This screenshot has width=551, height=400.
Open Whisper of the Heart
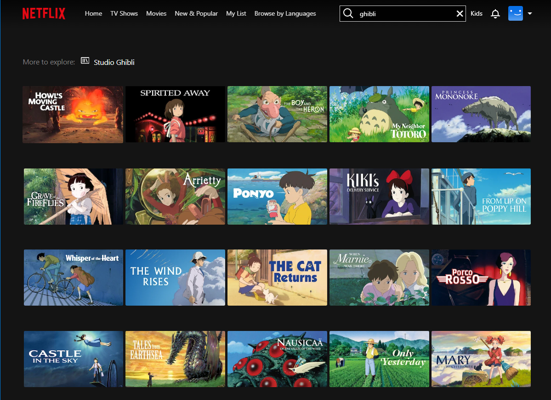(74, 278)
